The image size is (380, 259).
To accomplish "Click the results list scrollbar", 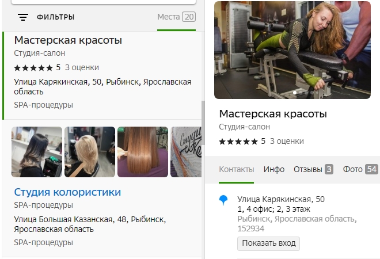I will [x=203, y=123].
